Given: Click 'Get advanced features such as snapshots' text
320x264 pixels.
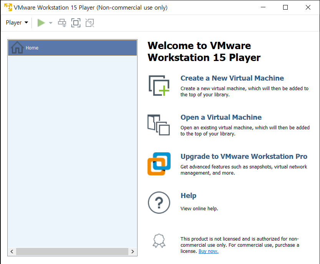Looking at the screenshot, I should 244,170.
